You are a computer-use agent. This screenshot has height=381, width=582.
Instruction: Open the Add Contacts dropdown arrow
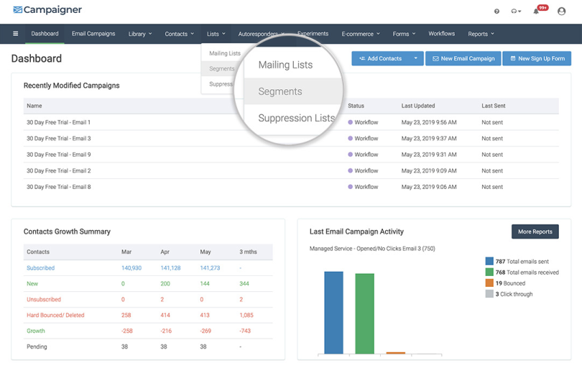coord(416,58)
